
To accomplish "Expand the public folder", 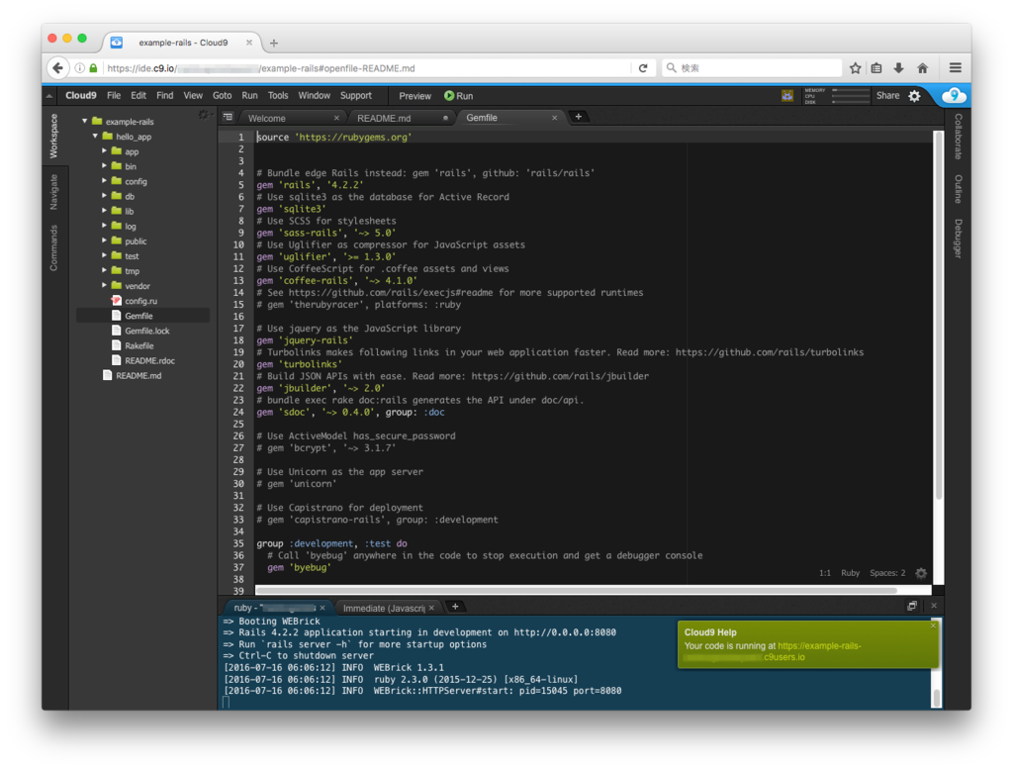I will [104, 240].
